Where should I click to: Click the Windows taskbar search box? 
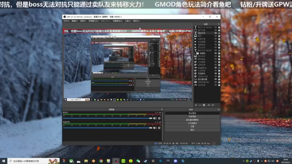click(34, 161)
